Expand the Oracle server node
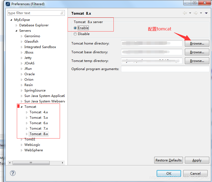Screen dimensions: 212x182 pos(21,74)
